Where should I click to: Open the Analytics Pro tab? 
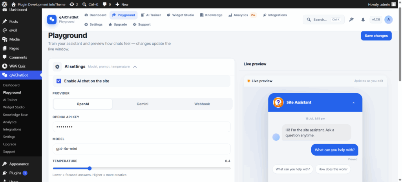point(242,15)
